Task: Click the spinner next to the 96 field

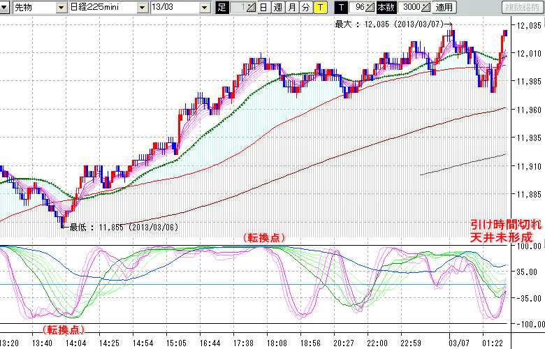Action: (x=371, y=8)
